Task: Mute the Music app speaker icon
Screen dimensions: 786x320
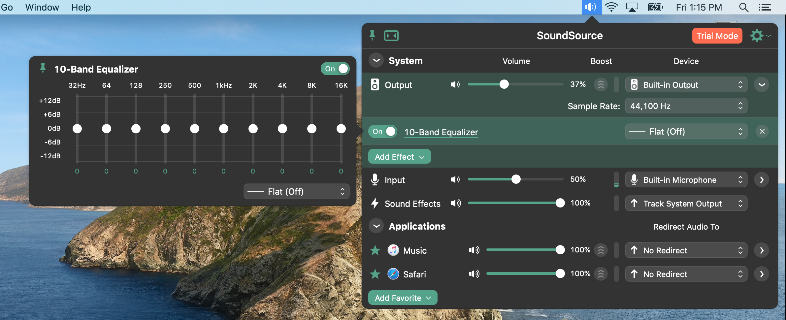Action: [474, 250]
